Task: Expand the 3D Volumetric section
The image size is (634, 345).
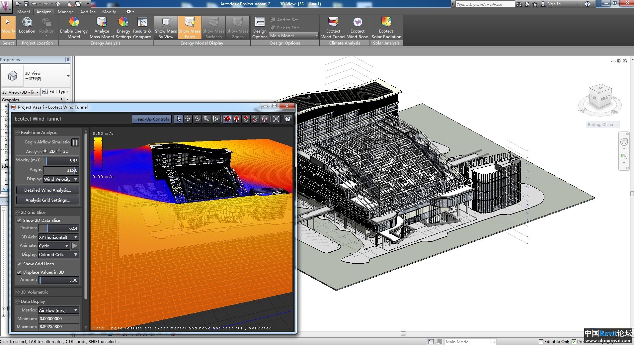Action: click(17, 292)
